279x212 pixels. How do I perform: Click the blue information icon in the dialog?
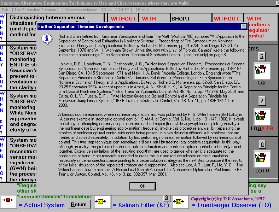click(47, 39)
